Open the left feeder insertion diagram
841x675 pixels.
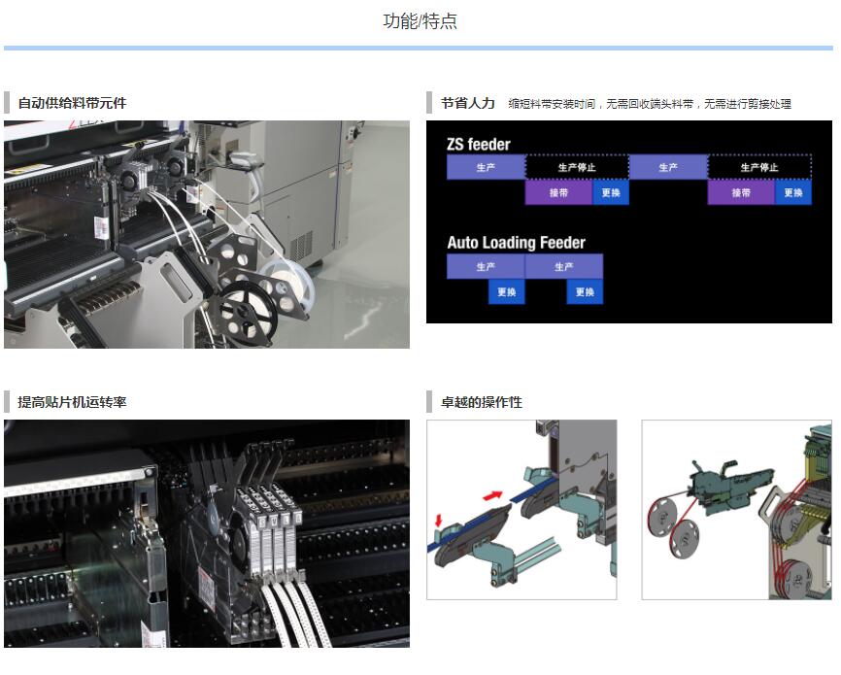coord(521,509)
